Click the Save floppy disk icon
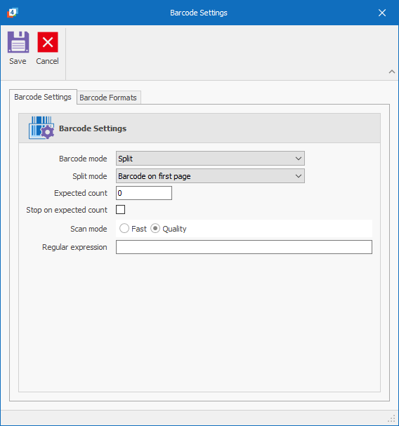The width and height of the screenshot is (399, 426). [18, 42]
